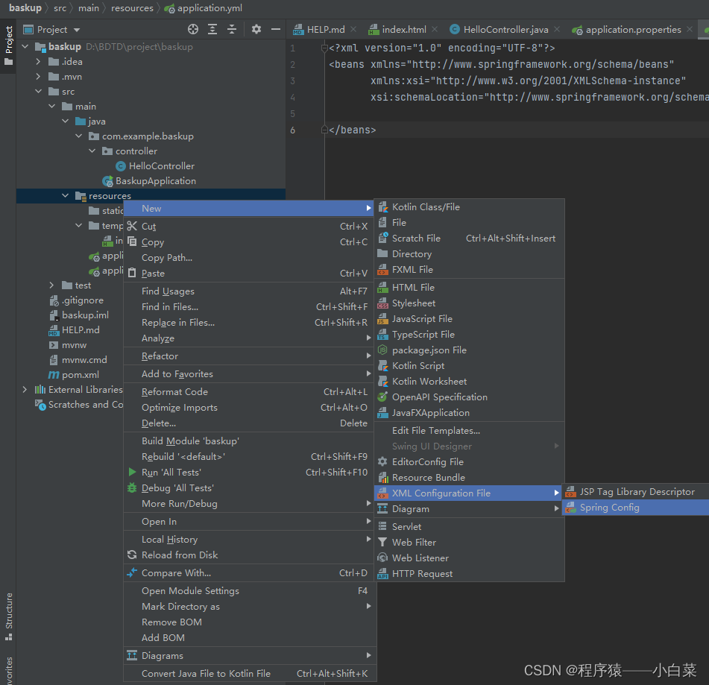709x685 pixels.
Task: Hide the Project panel with minus icon
Action: (x=276, y=29)
